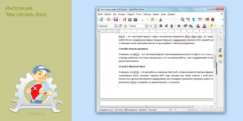Print document printer icon
This screenshot has width=243, height=121.
[x=130, y=19]
